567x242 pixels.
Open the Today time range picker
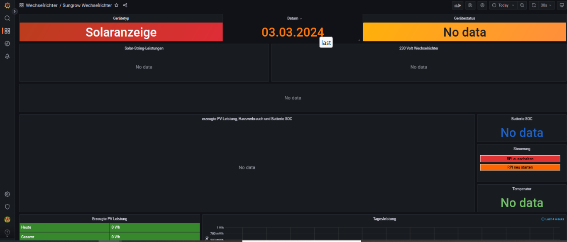pos(503,5)
